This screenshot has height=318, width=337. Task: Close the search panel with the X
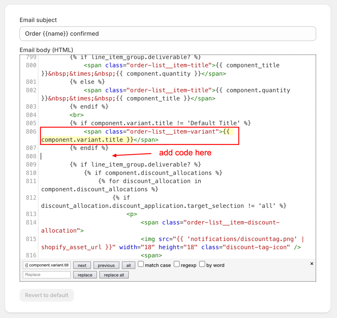pos(312,264)
